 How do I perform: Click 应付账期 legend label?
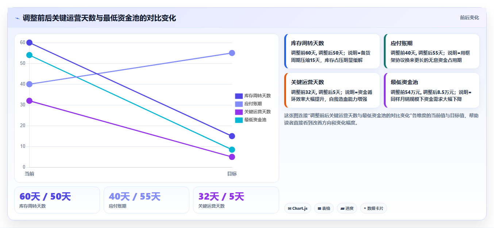[253, 104]
